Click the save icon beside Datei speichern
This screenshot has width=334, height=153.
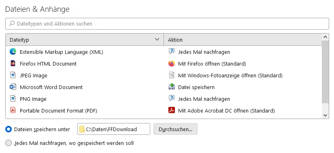coord(172,87)
